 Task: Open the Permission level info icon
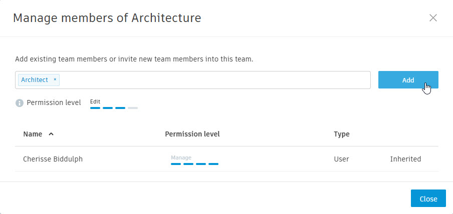[x=20, y=103]
